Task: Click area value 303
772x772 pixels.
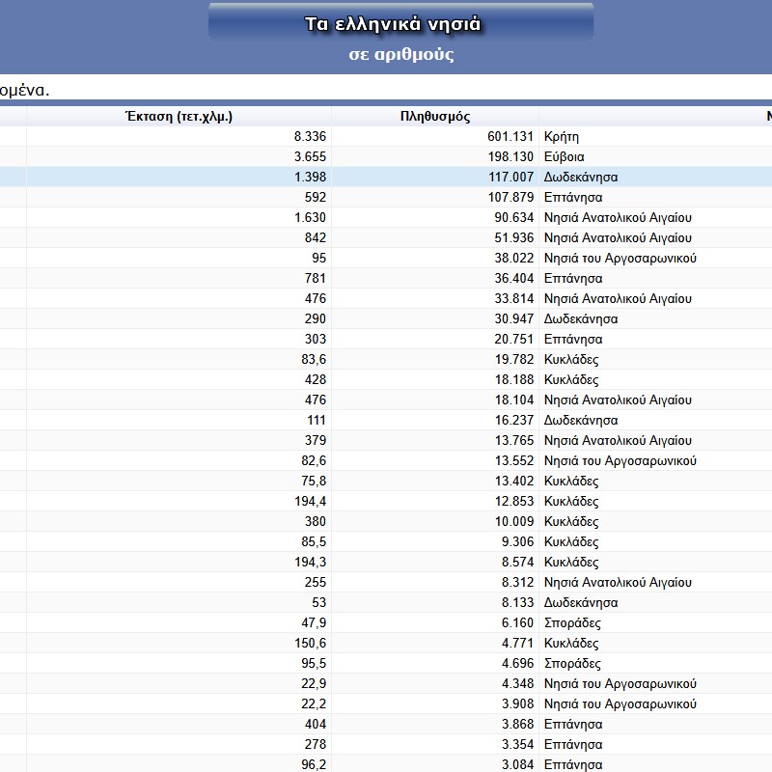Action: tap(316, 339)
